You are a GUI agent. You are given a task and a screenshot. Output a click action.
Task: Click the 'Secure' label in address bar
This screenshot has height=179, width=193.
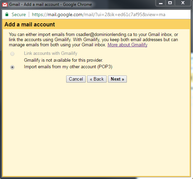click(x=19, y=14)
